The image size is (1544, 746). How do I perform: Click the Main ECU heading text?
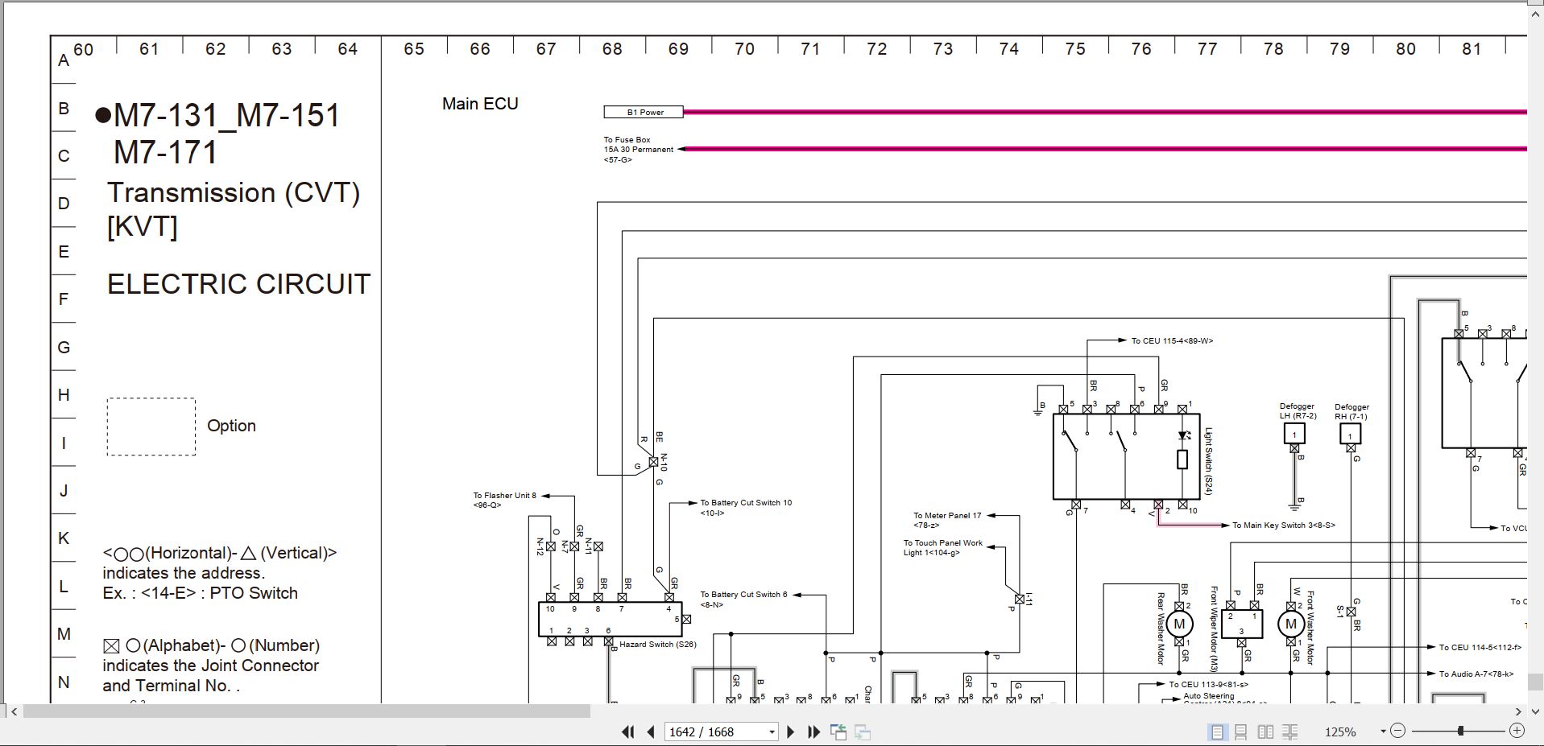click(480, 104)
